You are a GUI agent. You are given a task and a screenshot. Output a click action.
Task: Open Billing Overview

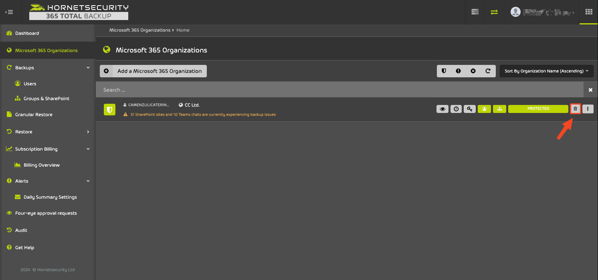point(37,165)
